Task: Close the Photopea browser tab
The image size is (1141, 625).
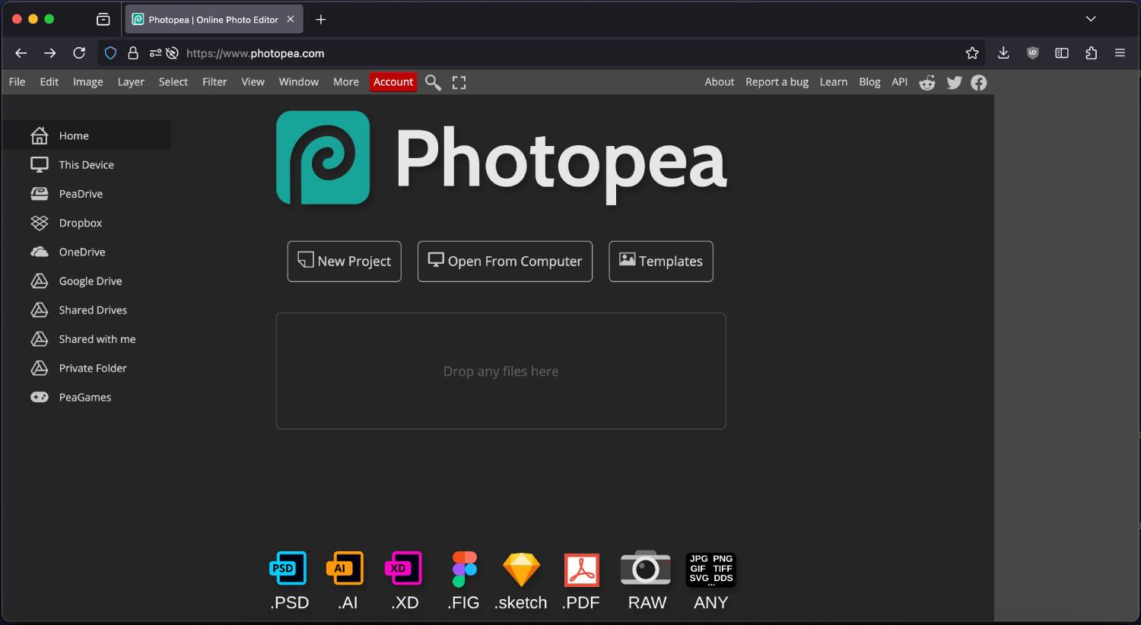Action: [x=291, y=20]
